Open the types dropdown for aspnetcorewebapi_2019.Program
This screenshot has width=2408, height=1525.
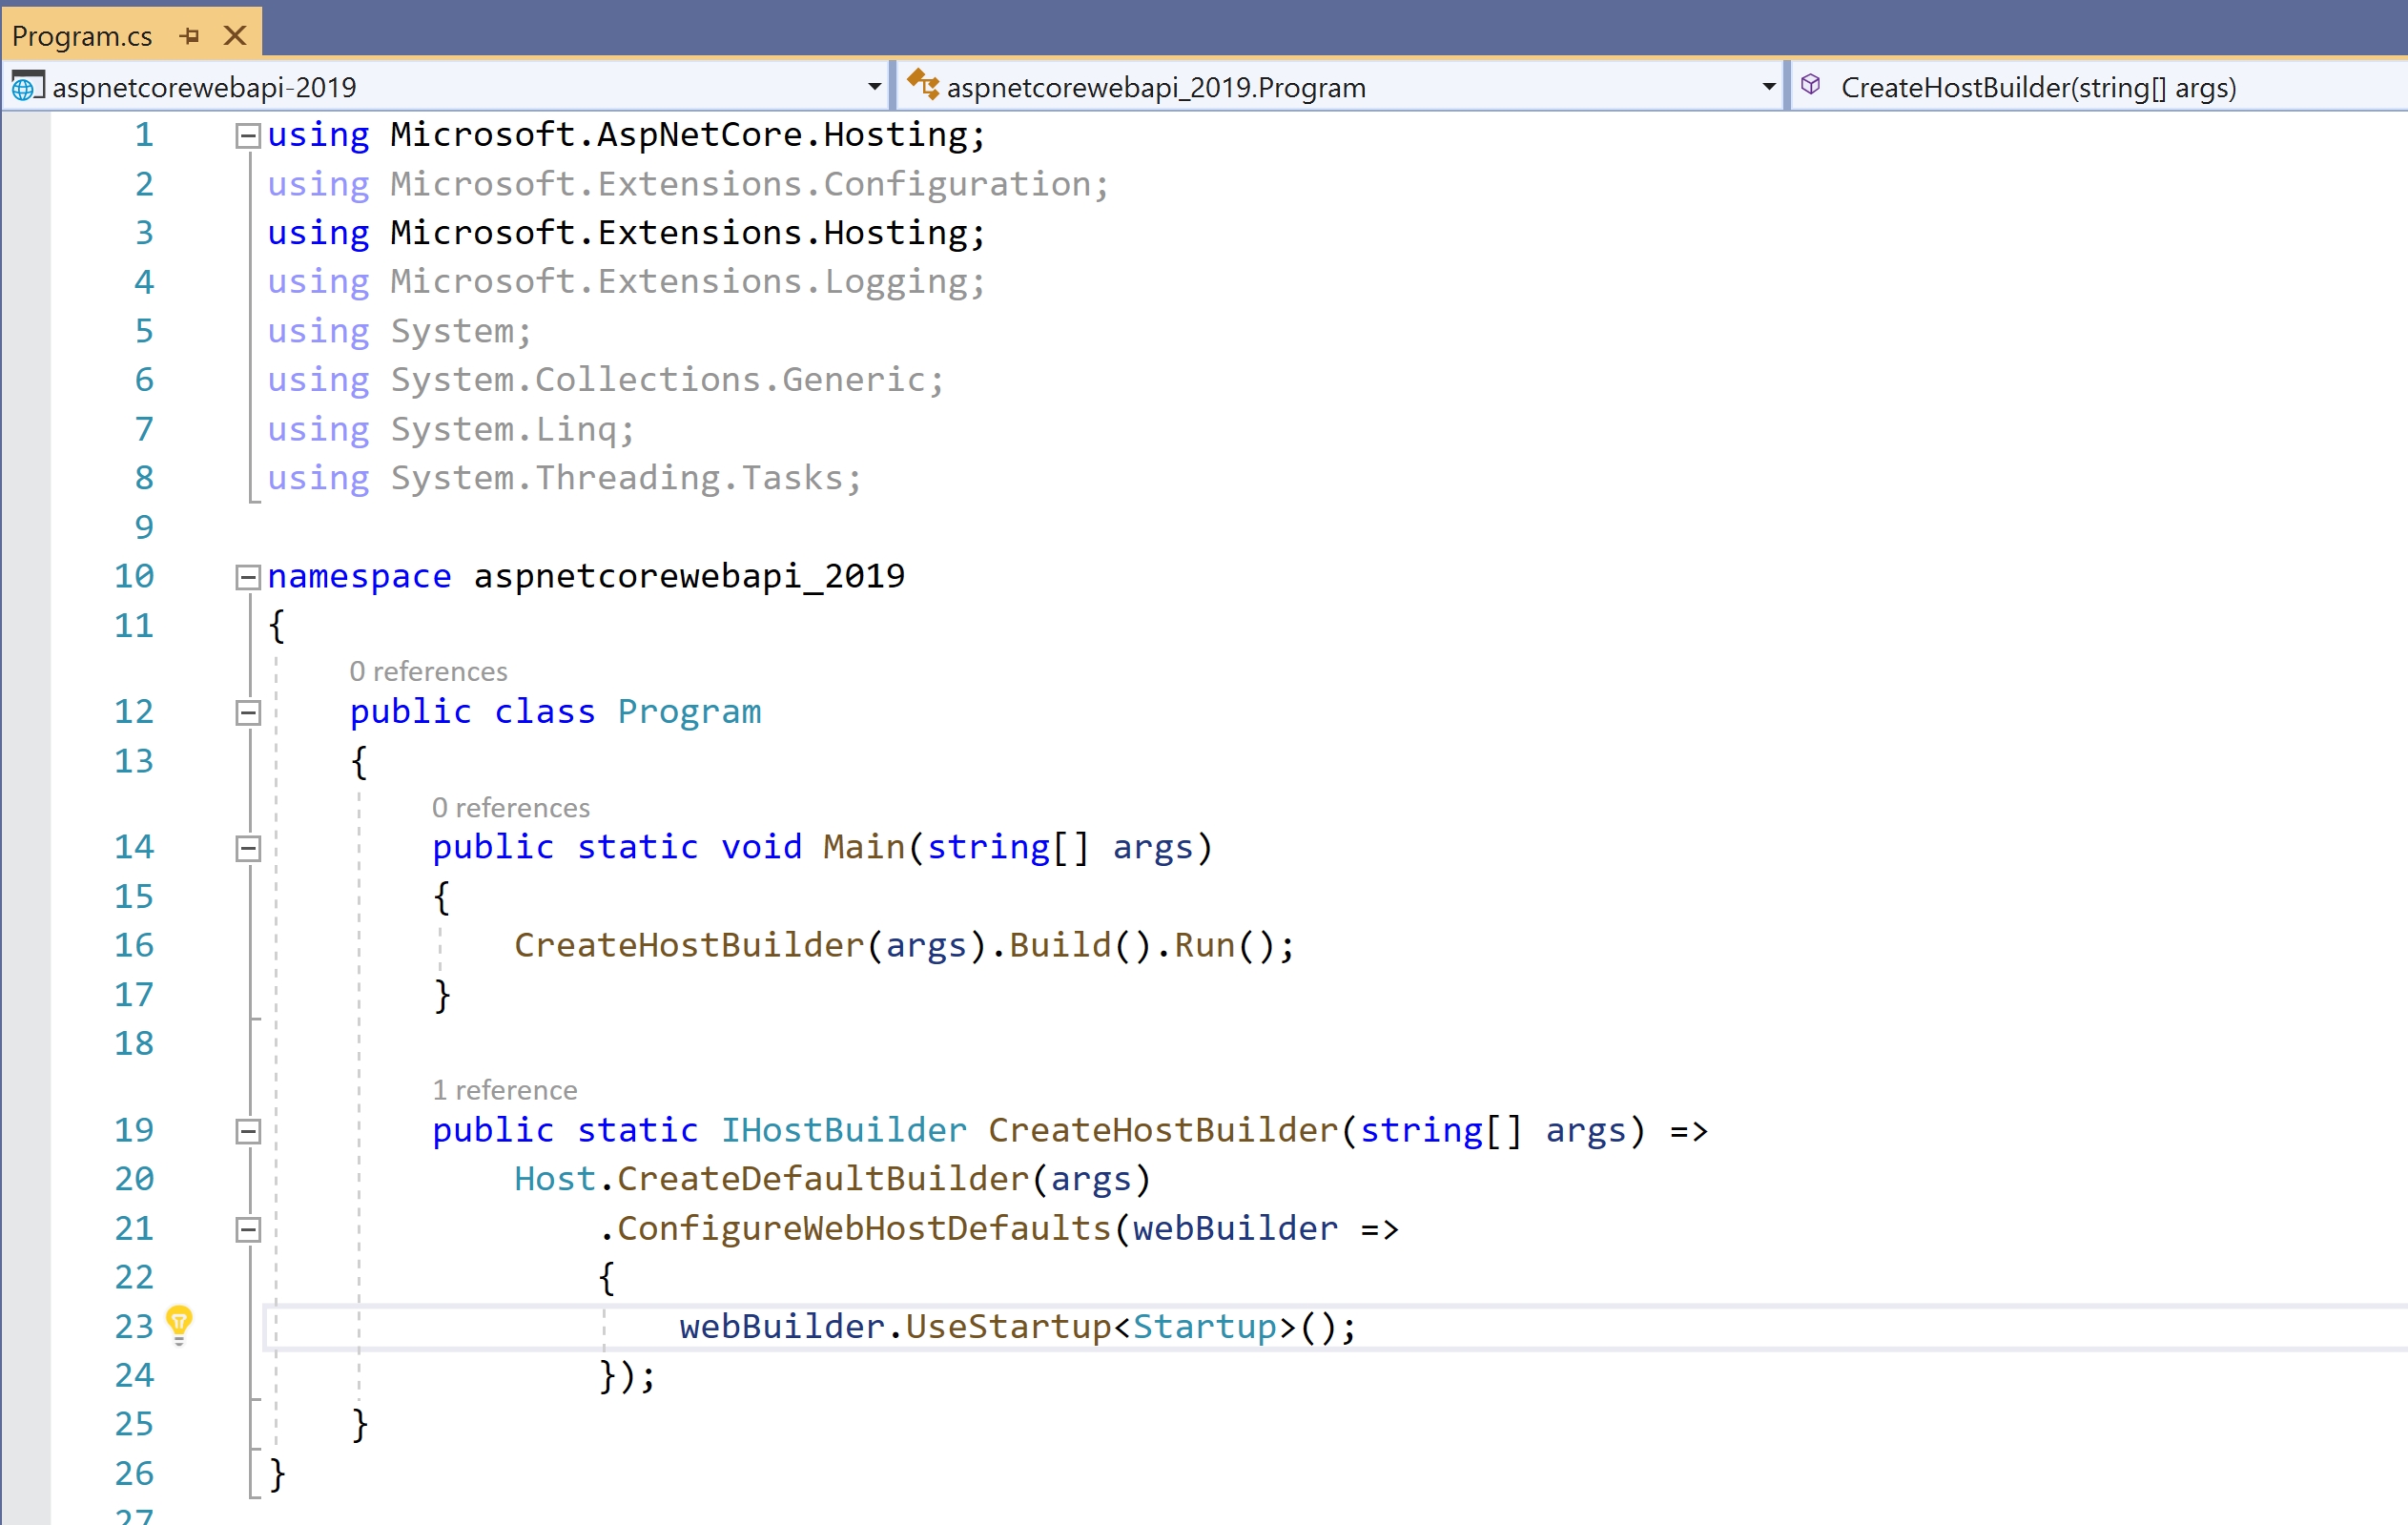click(1768, 87)
